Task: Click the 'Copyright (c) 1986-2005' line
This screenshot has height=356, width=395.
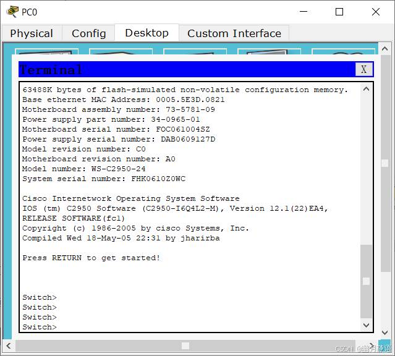Action: coord(135,228)
